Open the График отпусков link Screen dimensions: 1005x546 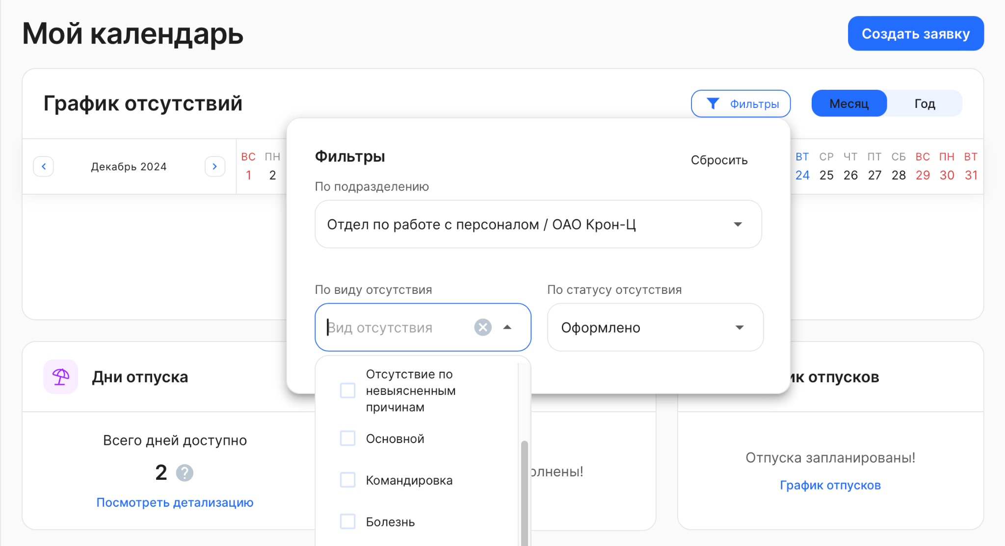pos(830,485)
